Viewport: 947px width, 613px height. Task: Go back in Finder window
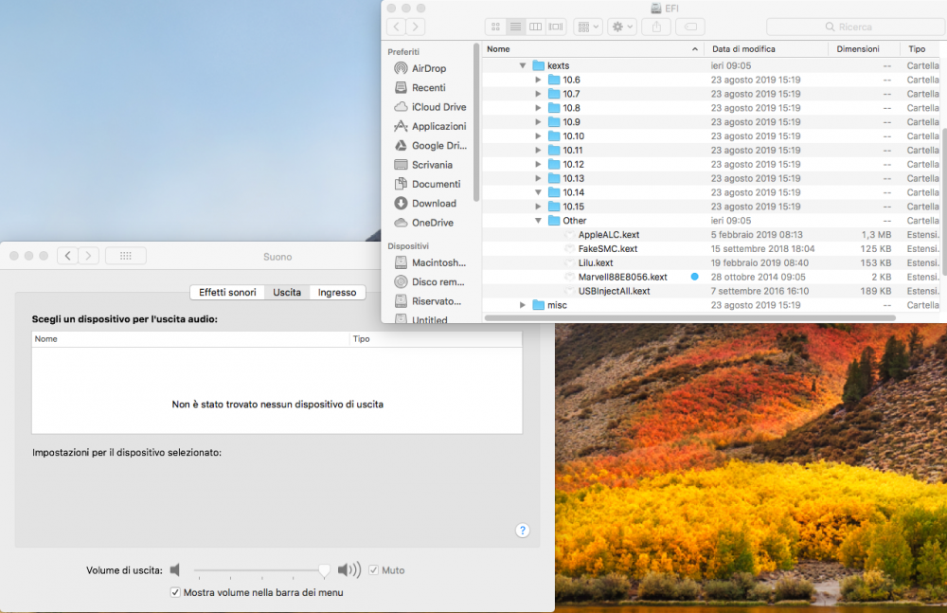396,27
